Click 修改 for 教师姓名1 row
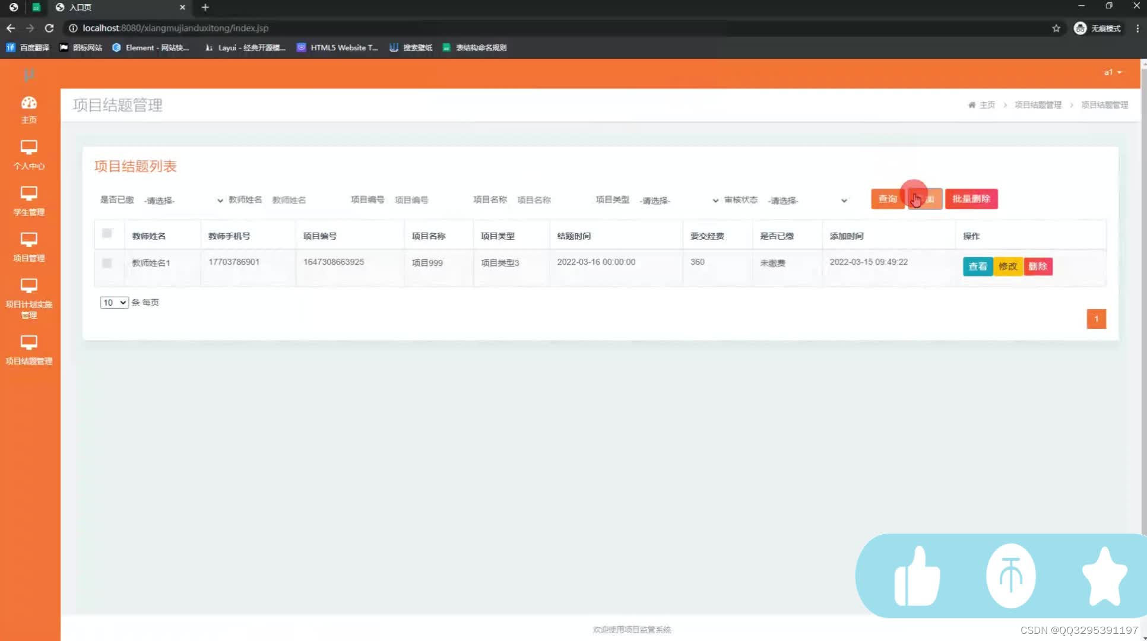Viewport: 1147px width, 641px height. coord(1007,266)
